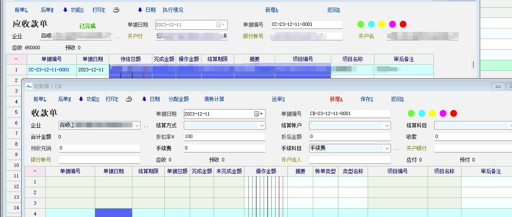Expand the 企业 dropdown in 收款单
Viewport: 512px width, 217px height.
point(136,126)
